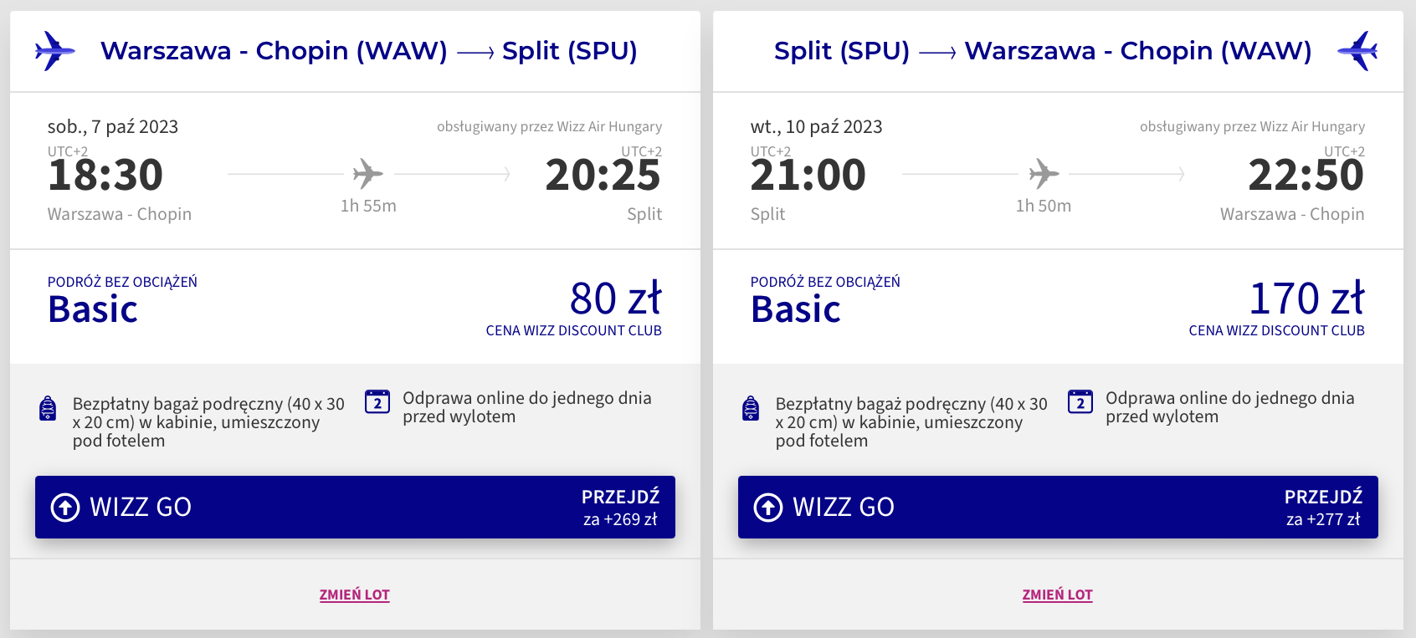Click the Basic fare label on outbound card

[93, 309]
